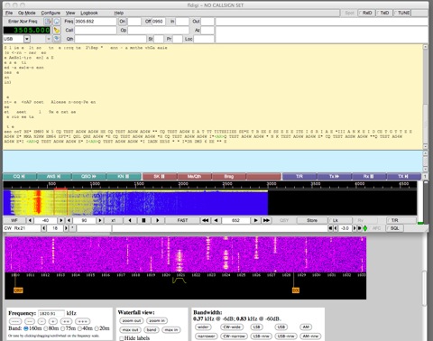Click the broom clear-log icon

57,30
